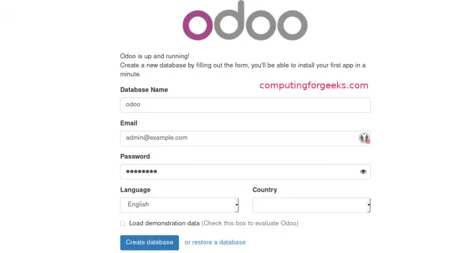Tick the Load demonstration data checkbox
This screenshot has height=253, width=461.
(x=123, y=223)
